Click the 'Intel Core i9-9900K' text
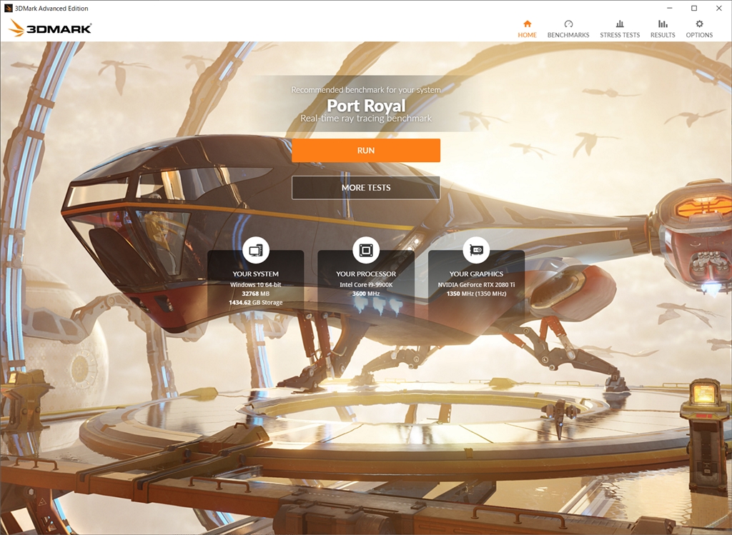Viewport: 732px width, 535px height. point(366,284)
